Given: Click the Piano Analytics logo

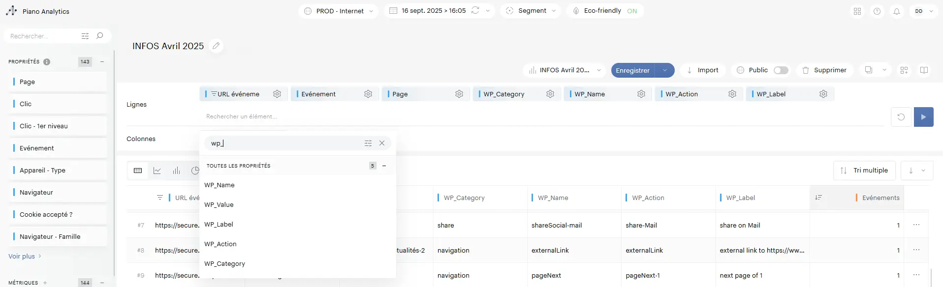Looking at the screenshot, I should point(11,11).
